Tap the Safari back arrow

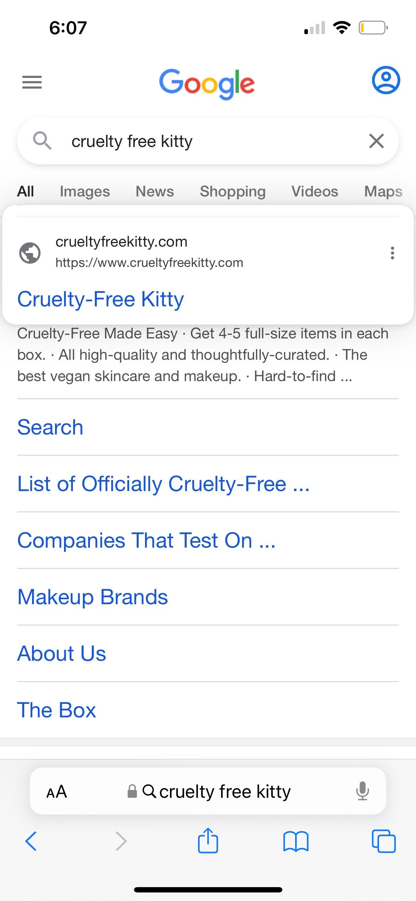click(31, 841)
